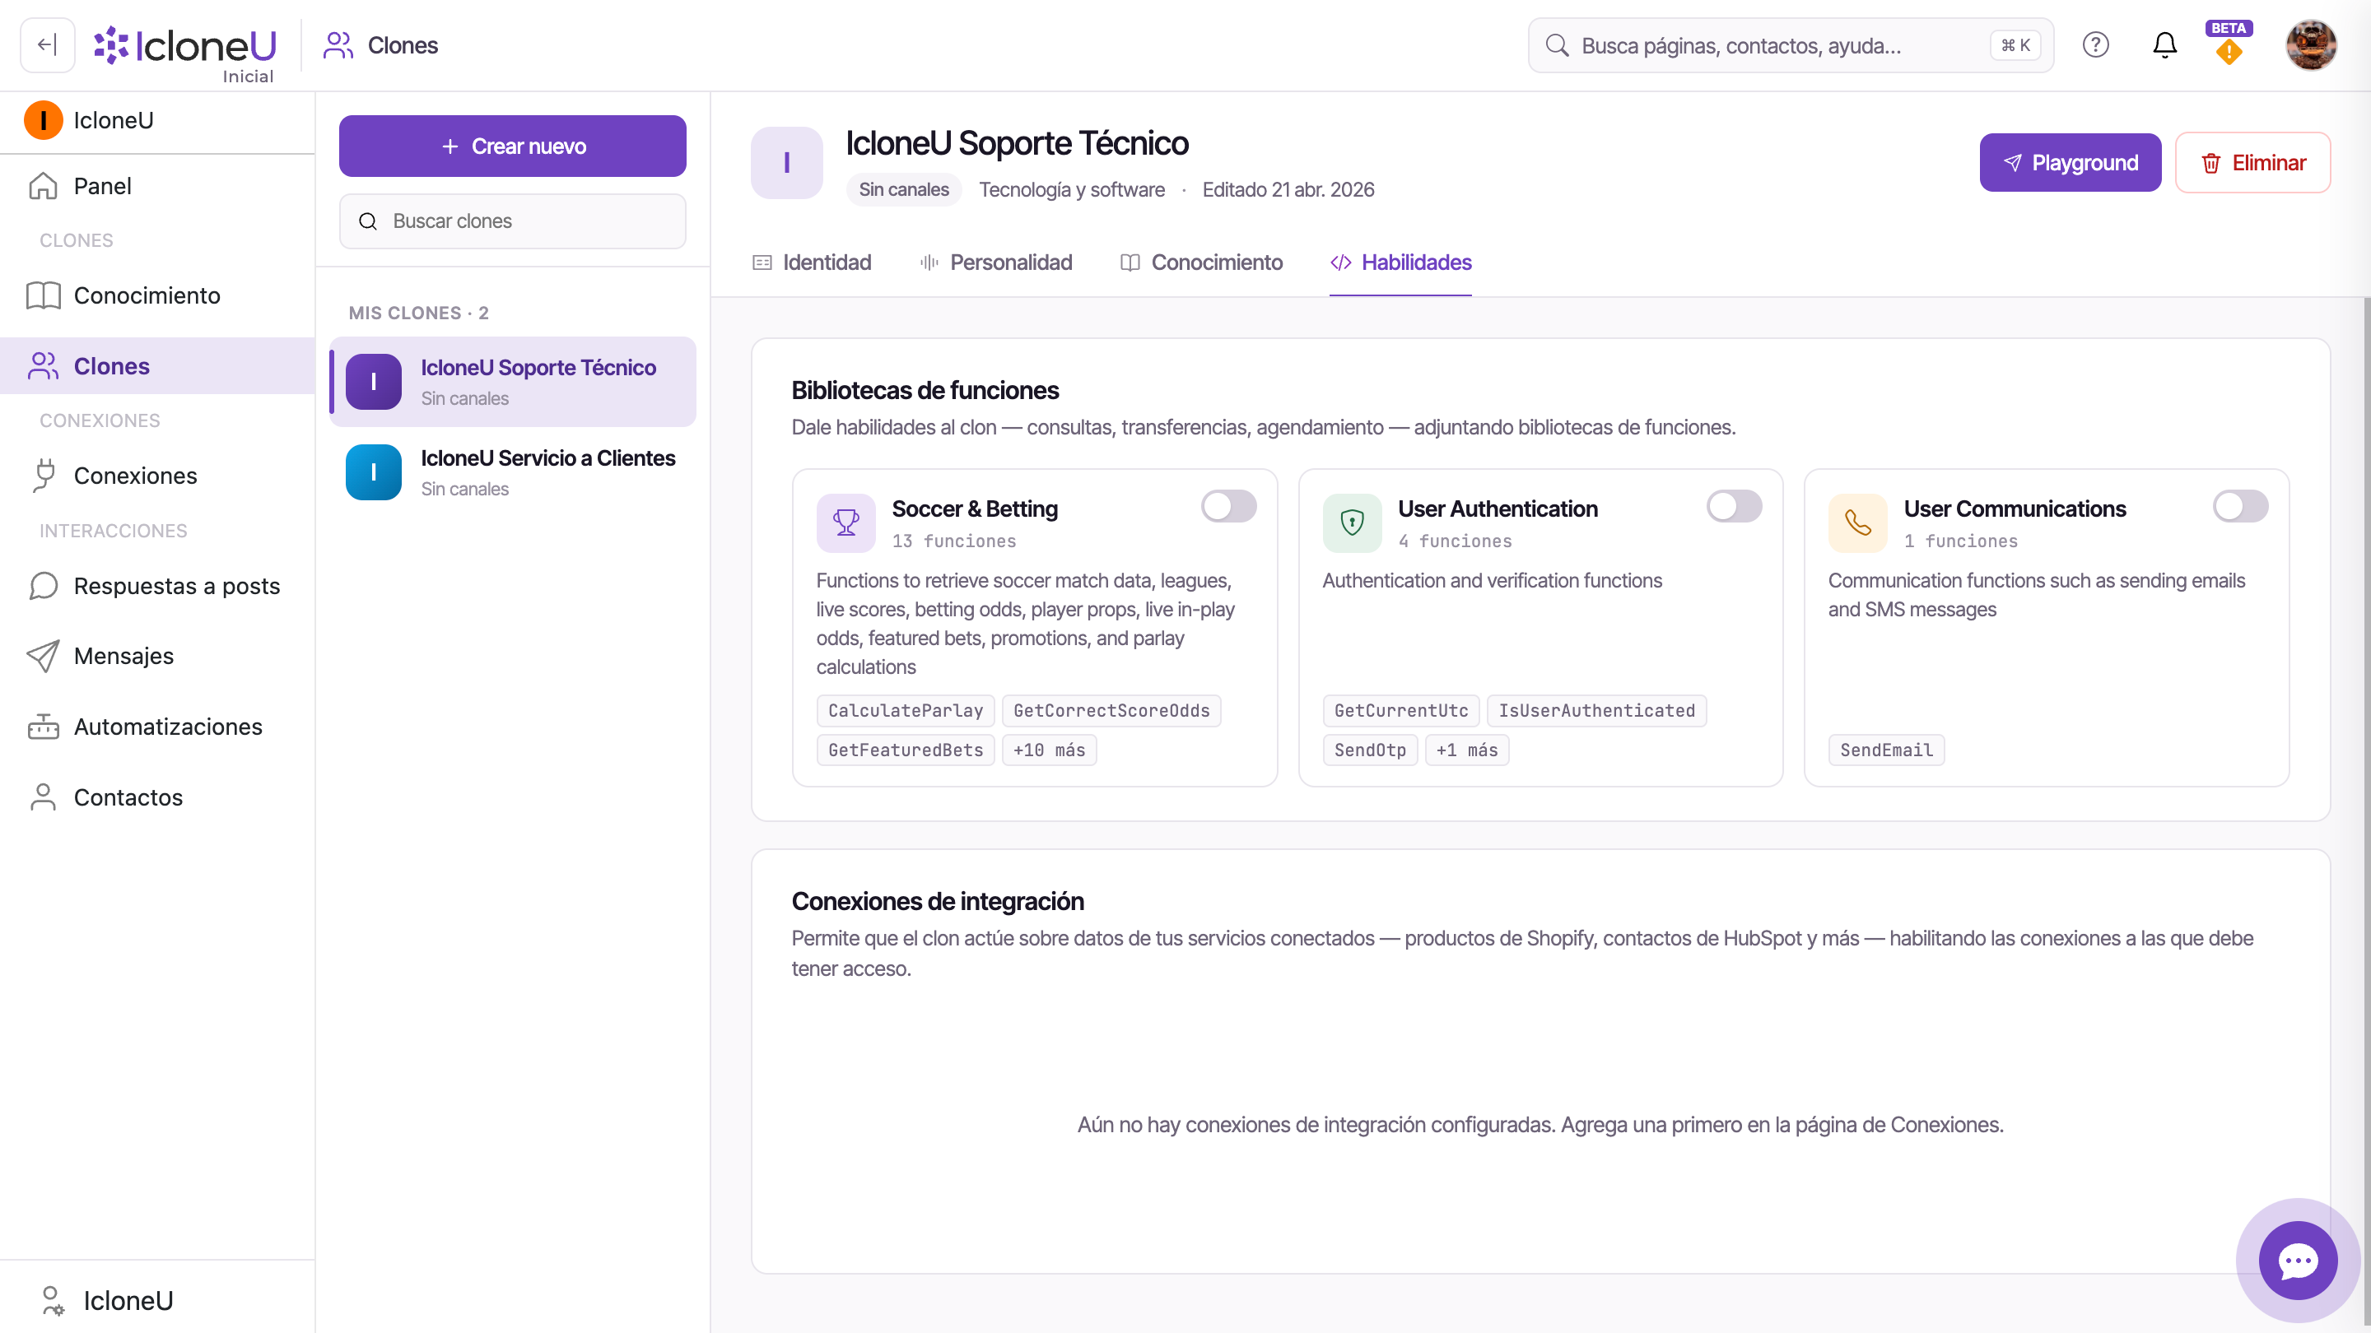This screenshot has width=2371, height=1333.
Task: Click the Crear nuevo button
Action: [x=513, y=146]
